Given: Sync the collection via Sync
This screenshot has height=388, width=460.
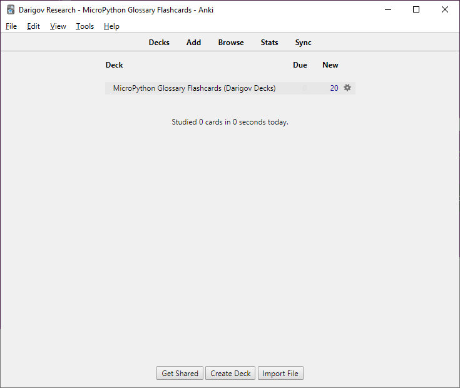Looking at the screenshot, I should (303, 43).
